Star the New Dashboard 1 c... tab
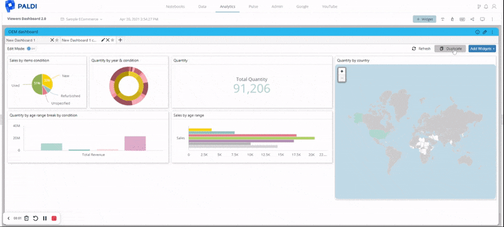 coord(112,40)
